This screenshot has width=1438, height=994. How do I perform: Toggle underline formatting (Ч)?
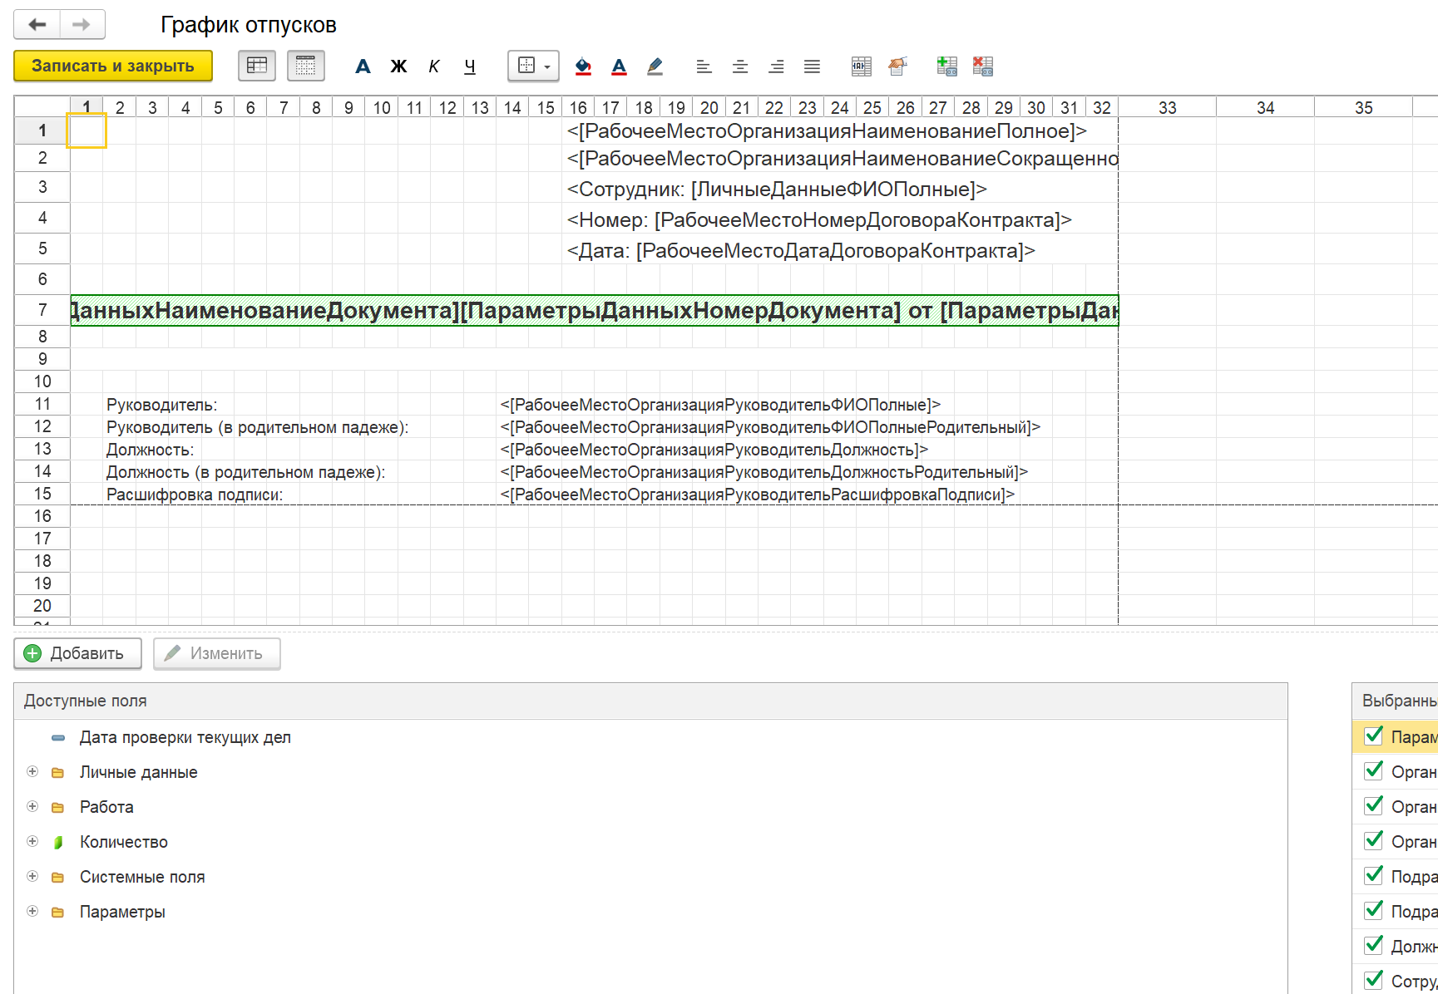470,66
